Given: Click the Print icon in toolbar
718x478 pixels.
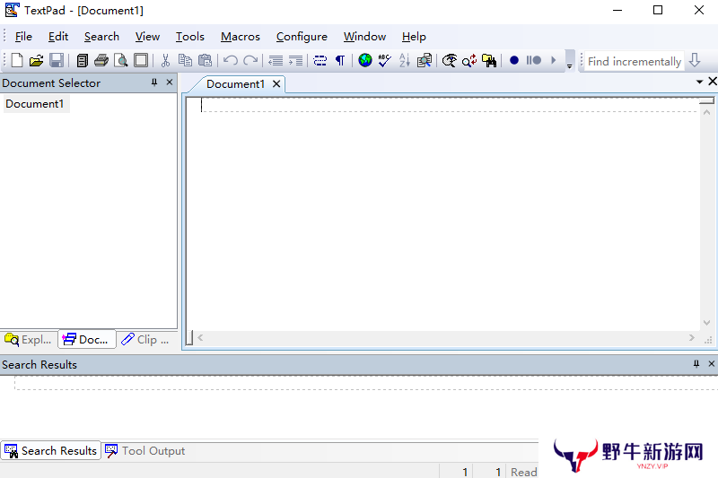Looking at the screenshot, I should (x=101, y=60).
